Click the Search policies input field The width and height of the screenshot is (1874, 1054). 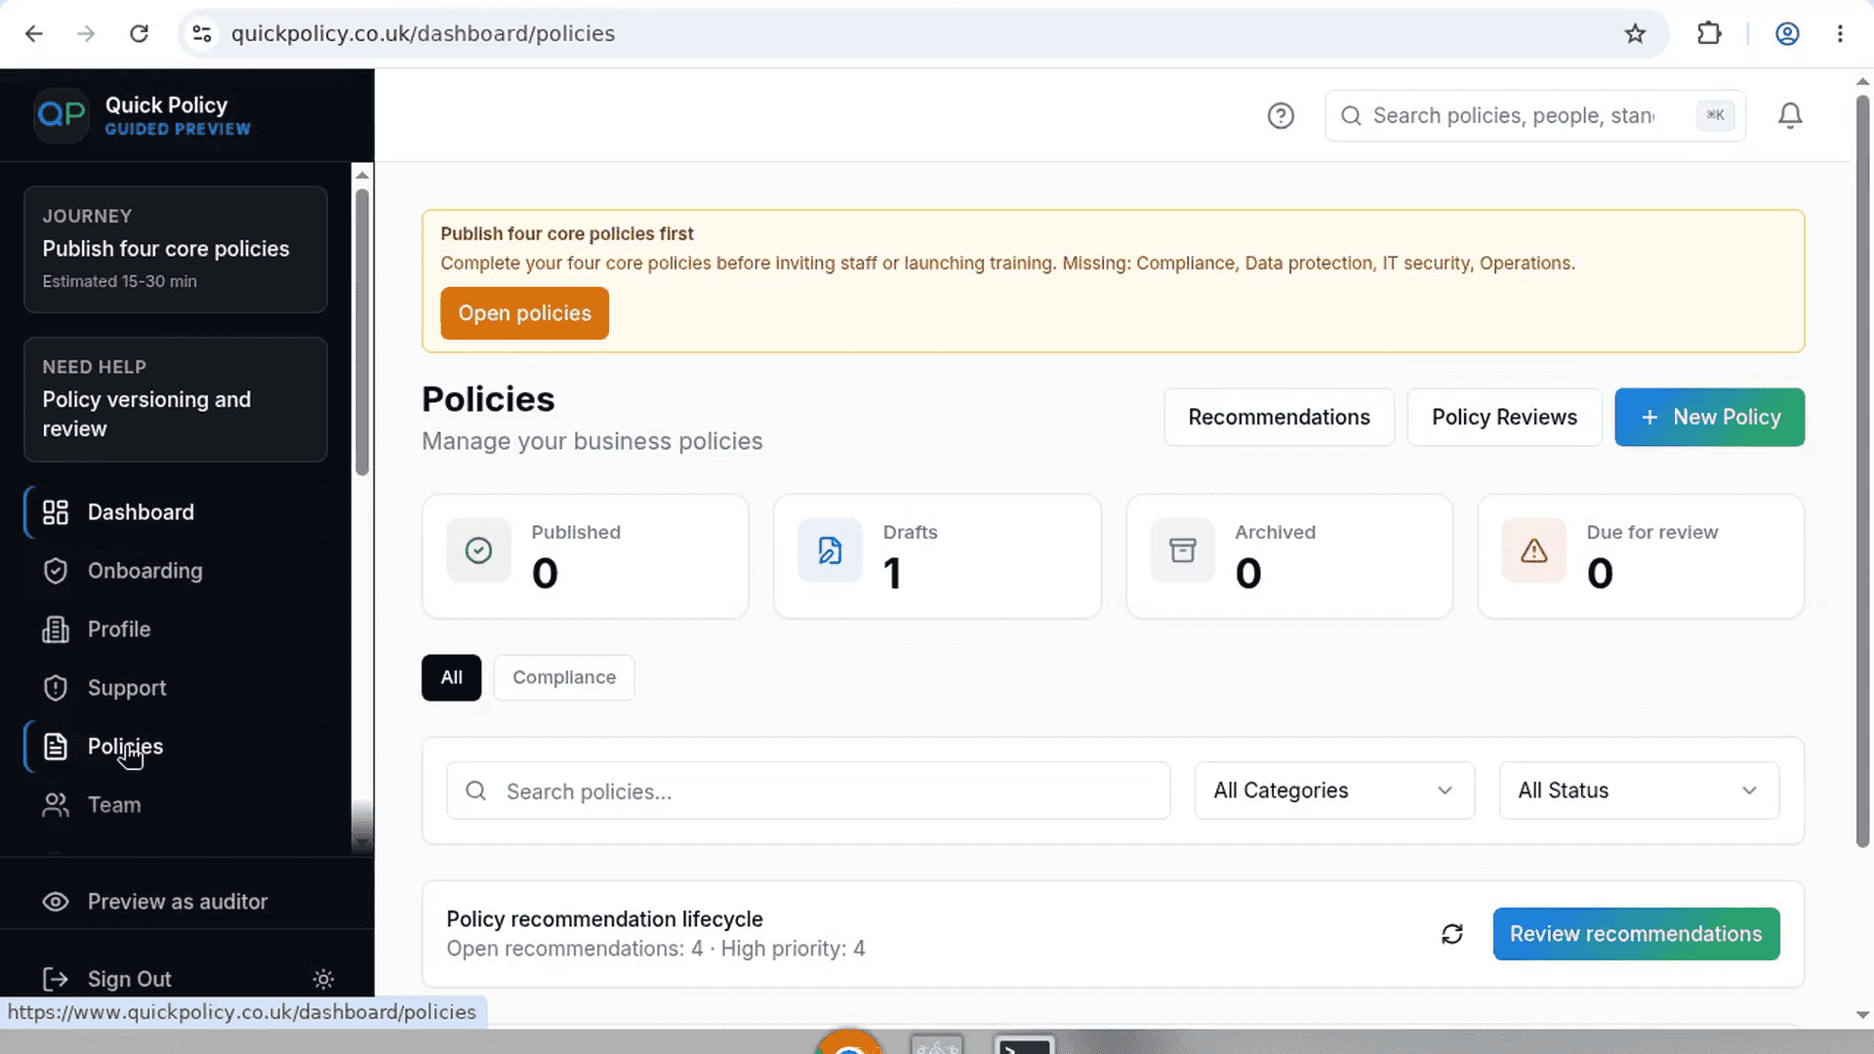[x=808, y=790]
